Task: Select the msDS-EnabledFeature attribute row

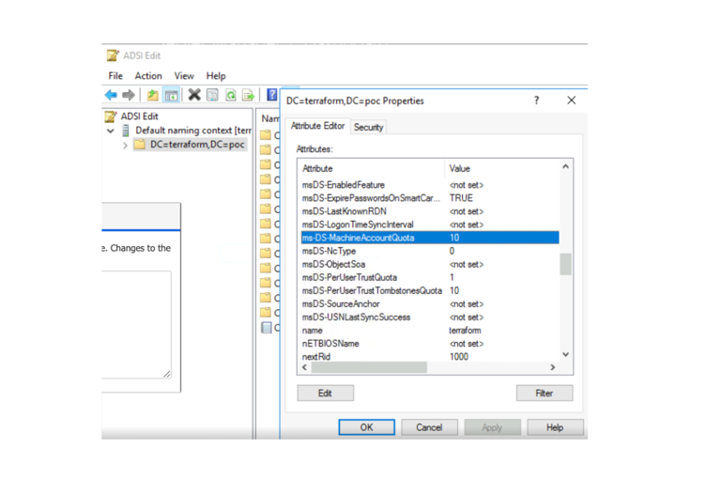Action: [x=430, y=185]
